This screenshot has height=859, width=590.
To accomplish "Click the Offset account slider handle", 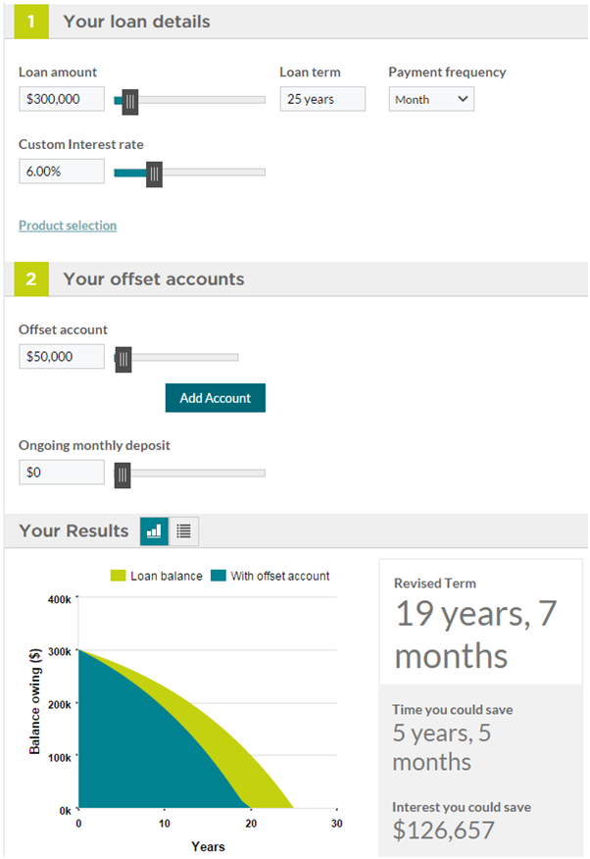I will tap(123, 359).
